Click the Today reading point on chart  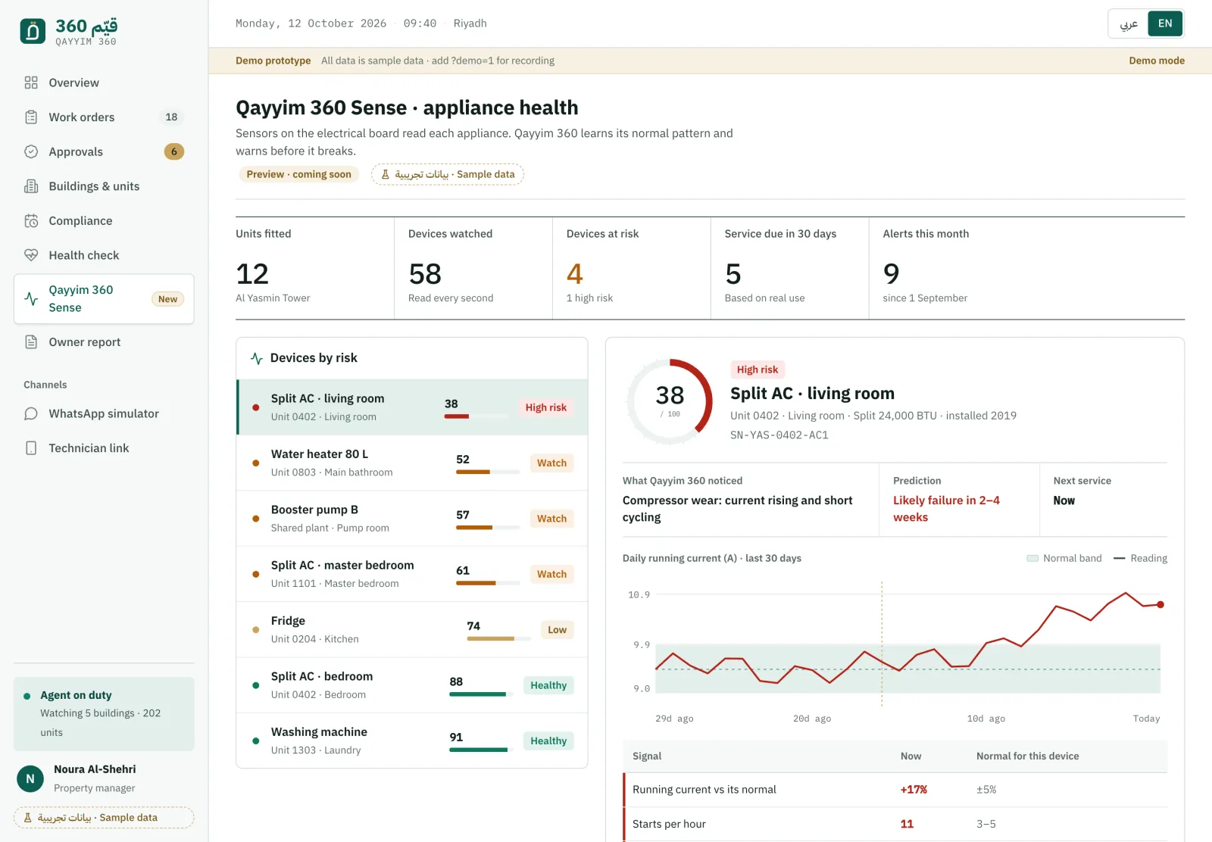pyautogui.click(x=1160, y=604)
